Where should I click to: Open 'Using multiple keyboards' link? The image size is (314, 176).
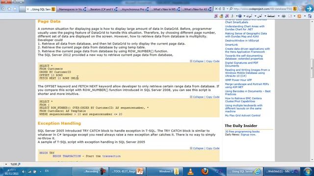pyautogui.click(x=244, y=109)
